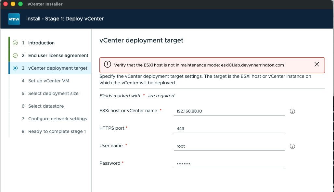The width and height of the screenshot is (334, 192).
Task: Click the 'Fields marked with * are required' note
Action: click(x=137, y=96)
